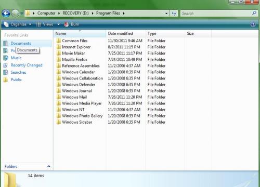Open Public favorite link
Image resolution: width=260 pixels, height=187 pixels.
(16, 79)
